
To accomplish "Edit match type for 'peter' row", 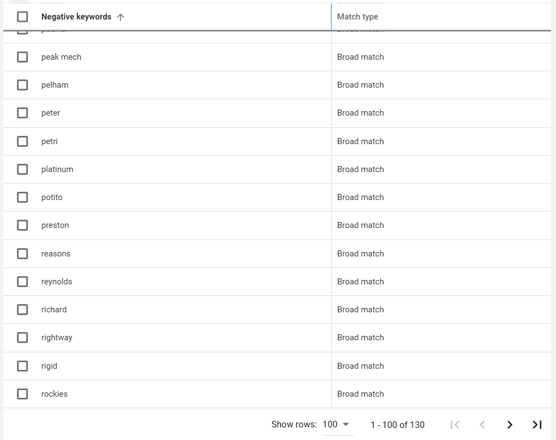I will point(360,113).
